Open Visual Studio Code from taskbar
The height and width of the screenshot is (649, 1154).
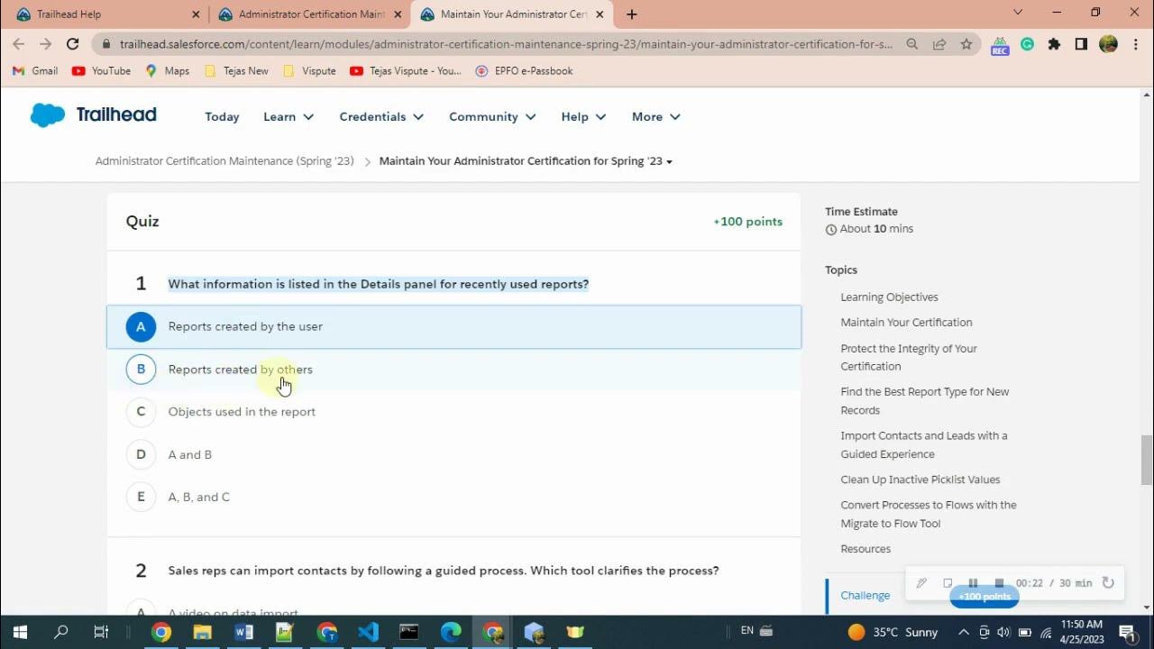pyautogui.click(x=368, y=632)
